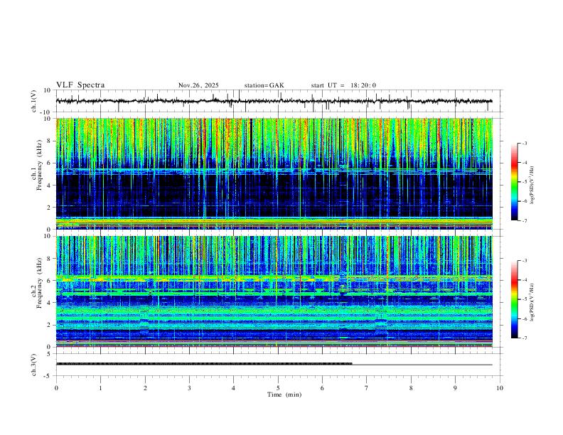Click the "start UT = 18:20:0" text
The width and height of the screenshot is (563, 435).
coord(343,85)
